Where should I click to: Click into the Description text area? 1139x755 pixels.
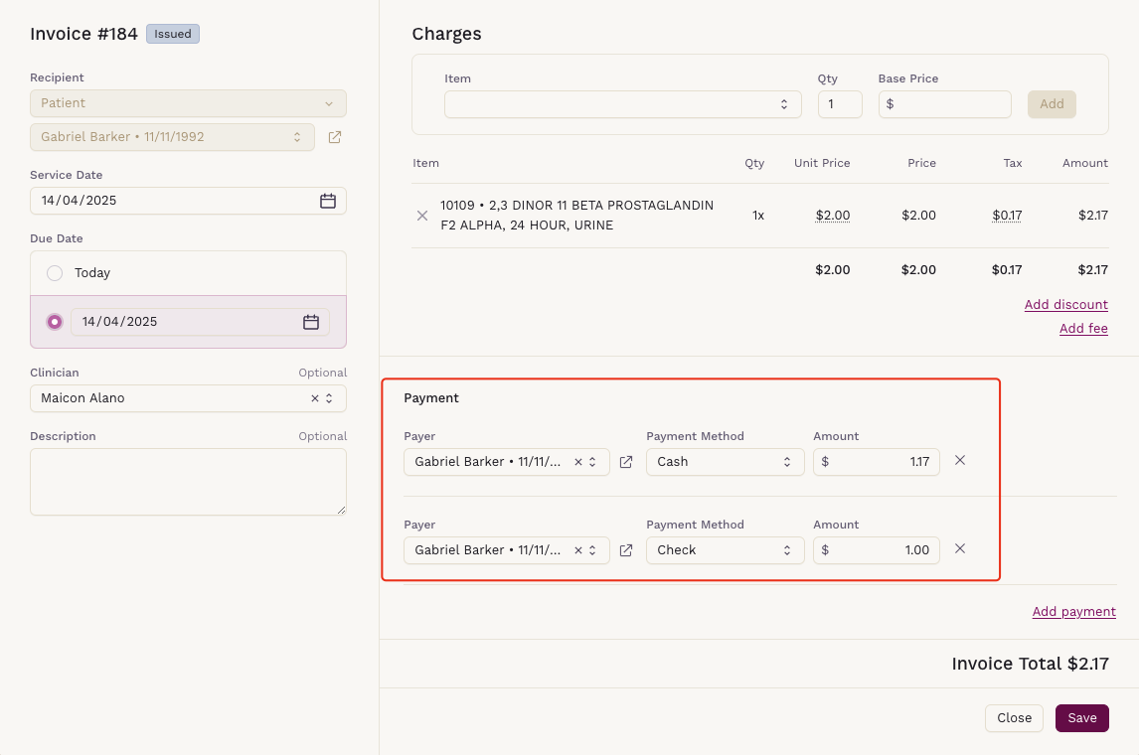(x=188, y=482)
